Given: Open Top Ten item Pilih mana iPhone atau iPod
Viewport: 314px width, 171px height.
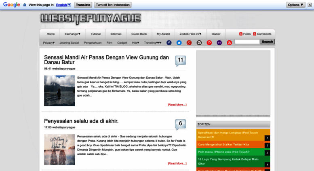Looking at the screenshot, I should click(x=224, y=152).
